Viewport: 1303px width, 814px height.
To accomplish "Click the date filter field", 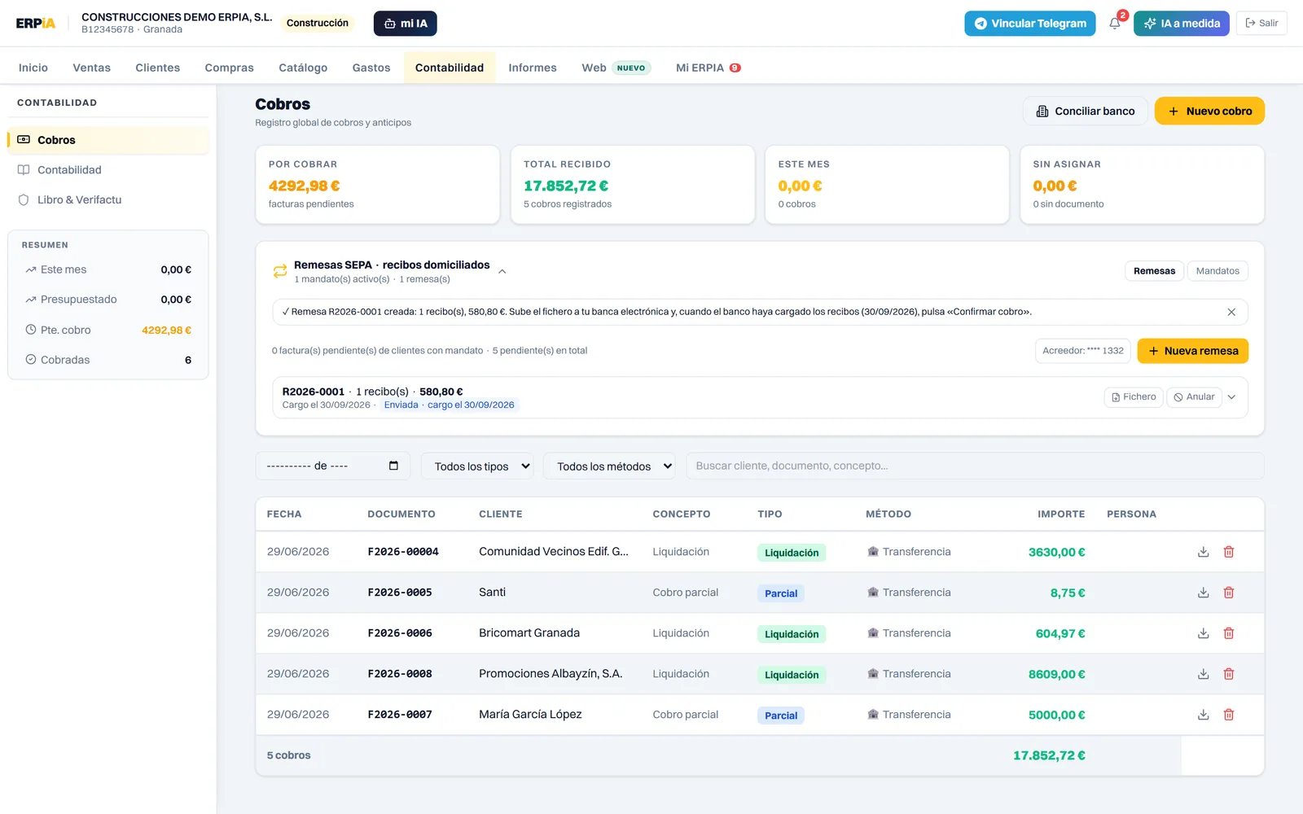I will click(333, 466).
